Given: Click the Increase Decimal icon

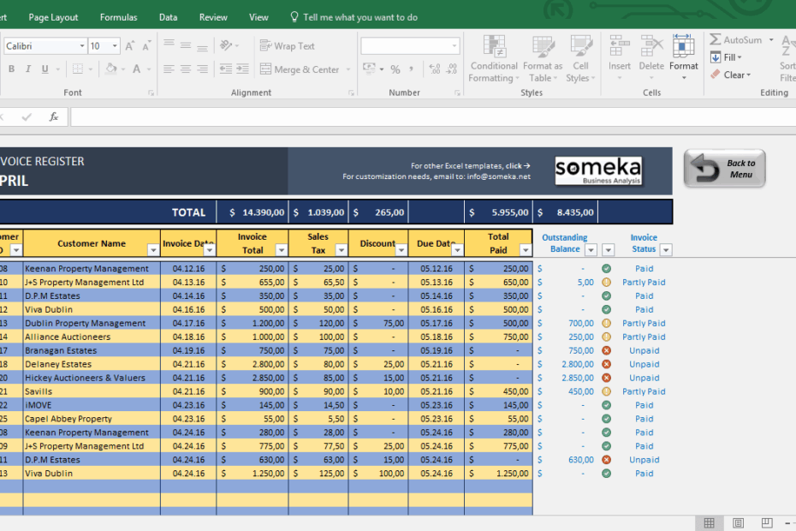Looking at the screenshot, I should click(x=433, y=69).
